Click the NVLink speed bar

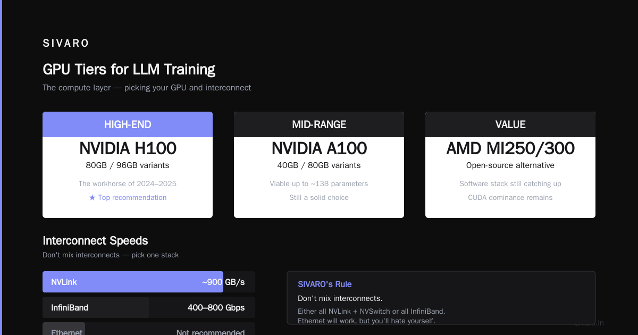pos(149,282)
